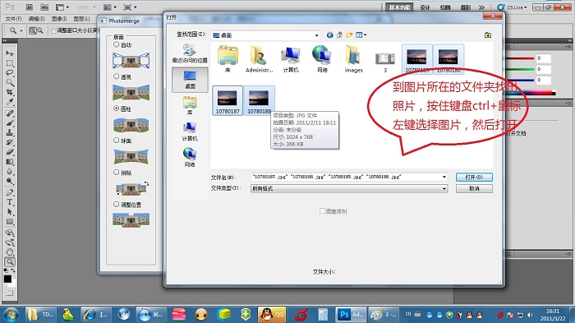Viewport: 575px width, 323px height.
Task: Open the images folder
Action: coord(353,58)
